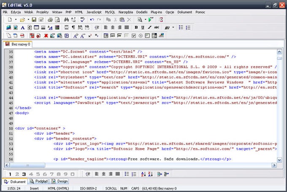Viewport: 287px width, 192px height.
Task: Open the Pomoc menu
Action: (x=200, y=12)
